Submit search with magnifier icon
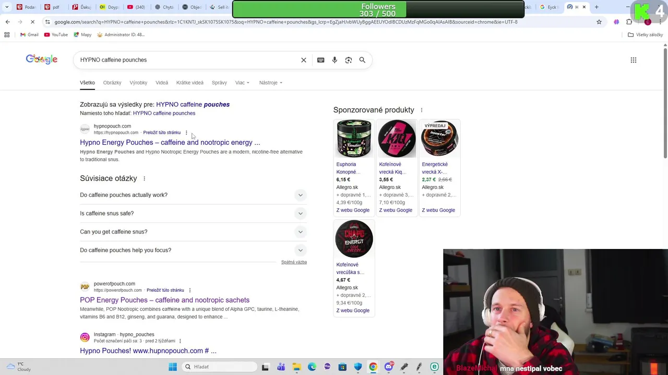The image size is (668, 375). click(362, 60)
